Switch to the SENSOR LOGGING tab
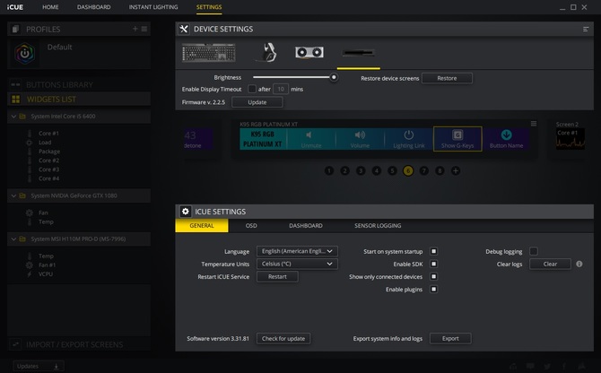This screenshot has height=373, width=601. (378, 226)
